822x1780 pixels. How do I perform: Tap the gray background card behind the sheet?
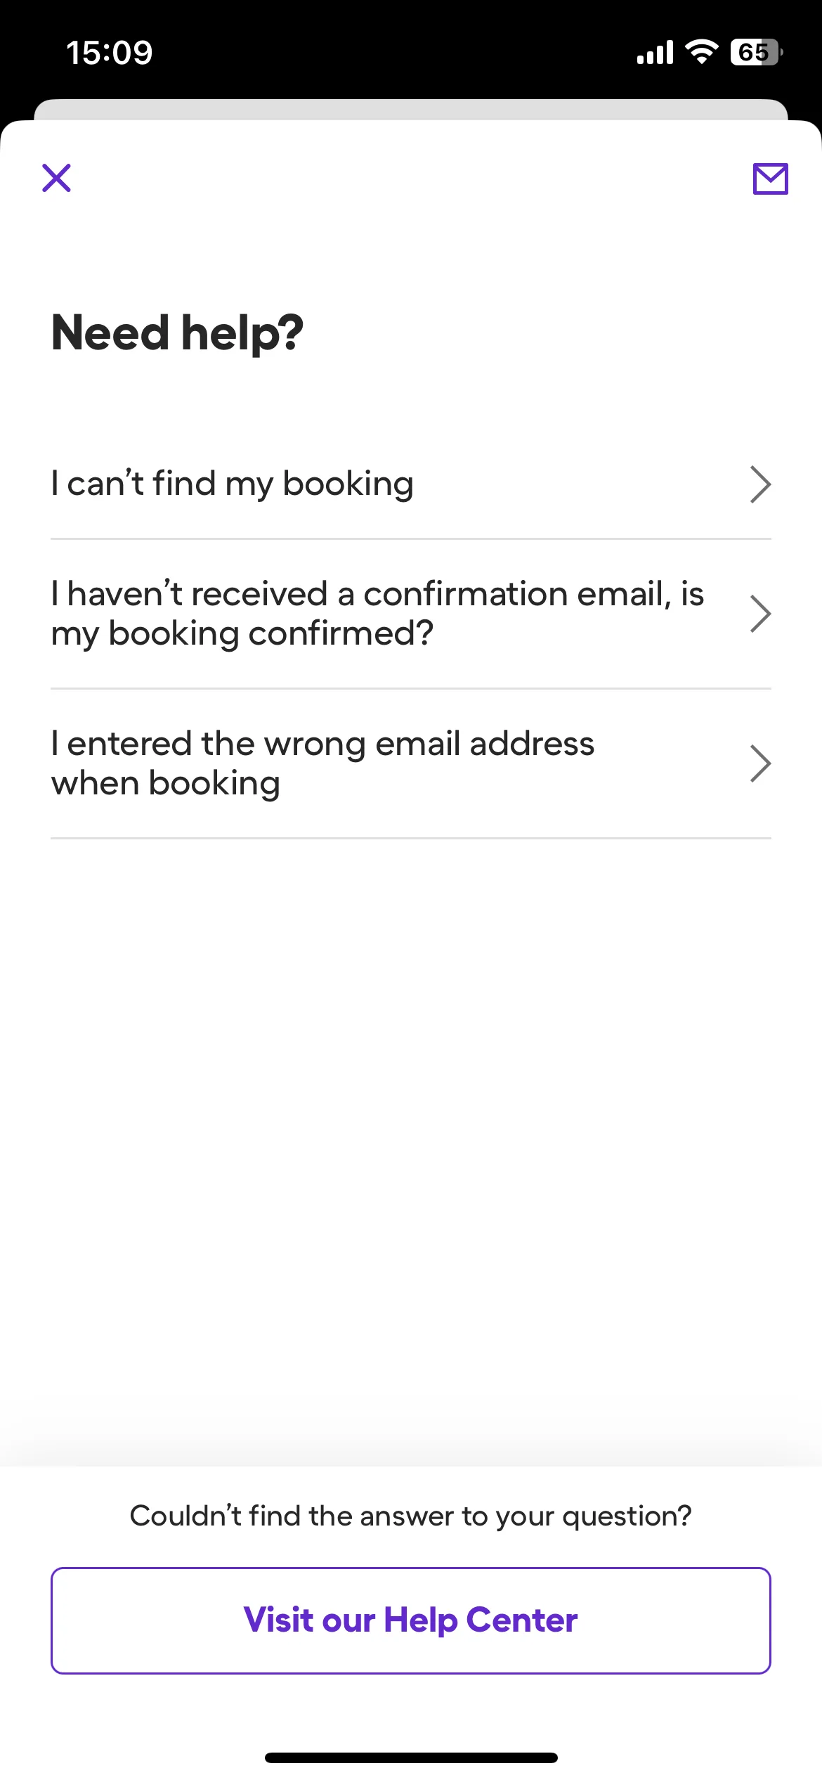[x=411, y=110]
